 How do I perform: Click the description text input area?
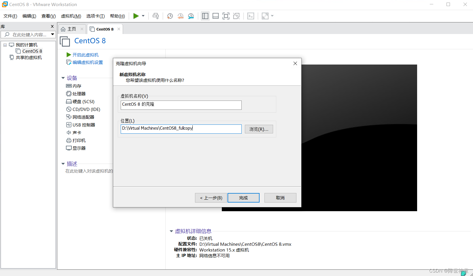click(x=89, y=171)
